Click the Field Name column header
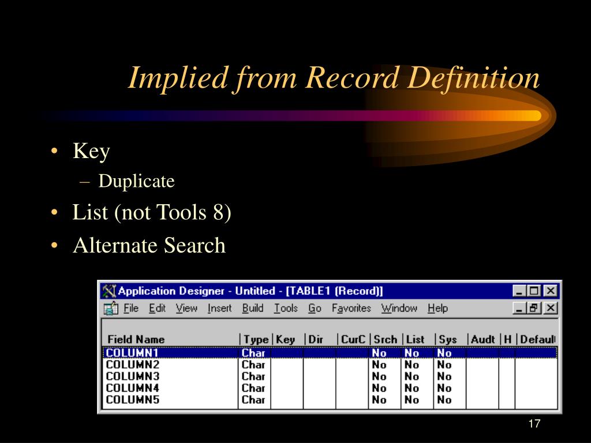The width and height of the screenshot is (591, 443). click(136, 339)
